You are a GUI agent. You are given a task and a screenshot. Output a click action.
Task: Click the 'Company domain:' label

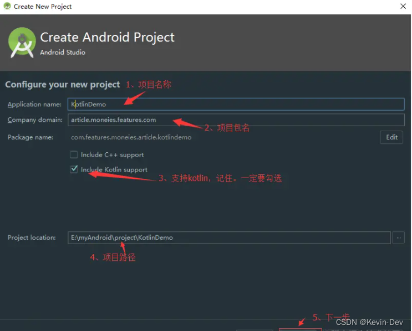(x=35, y=120)
